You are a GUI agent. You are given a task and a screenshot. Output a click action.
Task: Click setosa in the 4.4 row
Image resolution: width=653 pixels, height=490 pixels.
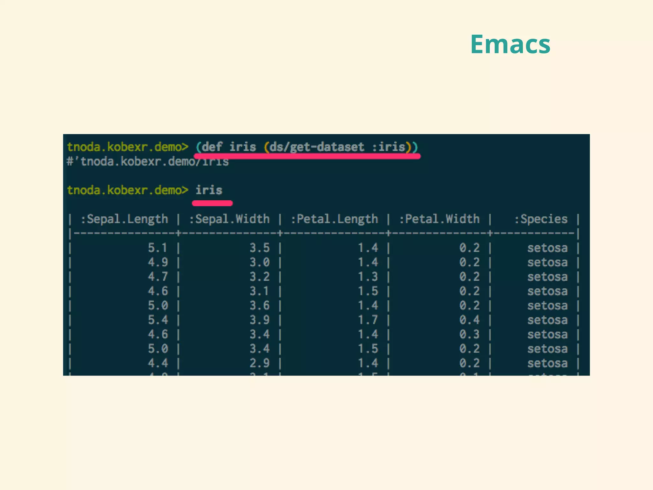click(547, 363)
